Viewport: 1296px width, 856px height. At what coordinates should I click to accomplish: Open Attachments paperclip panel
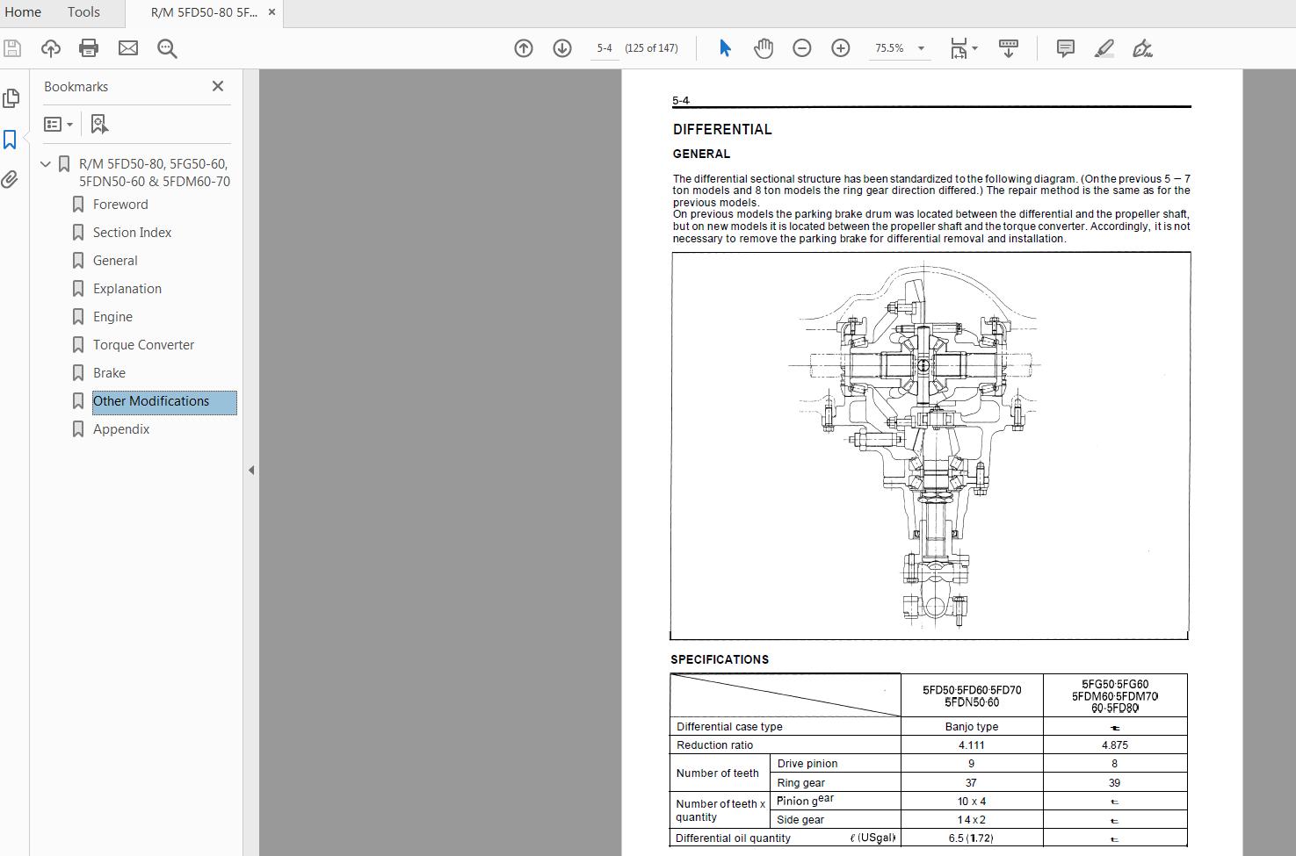click(x=11, y=180)
